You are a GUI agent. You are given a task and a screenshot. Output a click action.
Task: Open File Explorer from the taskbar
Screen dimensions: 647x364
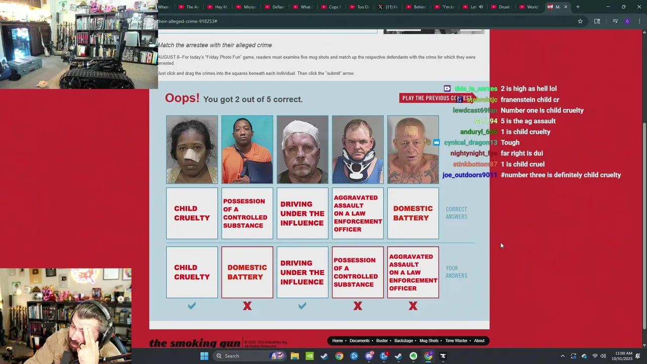(x=295, y=356)
